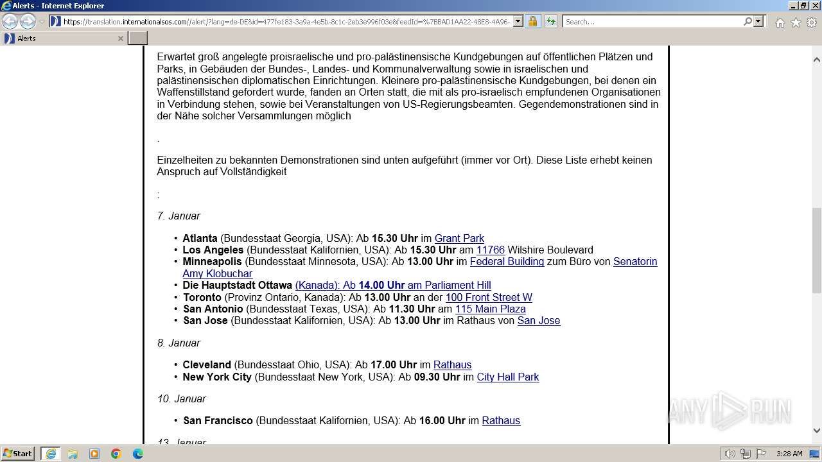Open the City Hall Park link
Screen dimensions: 822x462
pyautogui.click(x=508, y=377)
